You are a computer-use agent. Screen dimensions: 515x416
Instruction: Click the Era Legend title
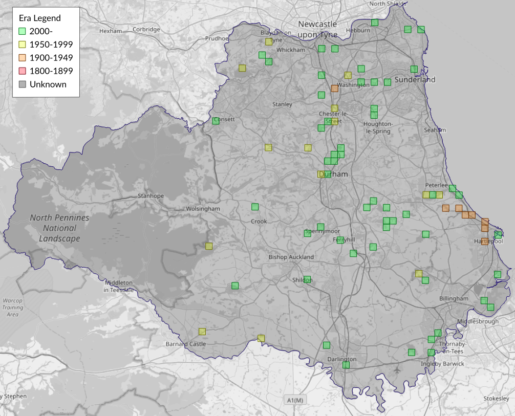(x=39, y=18)
